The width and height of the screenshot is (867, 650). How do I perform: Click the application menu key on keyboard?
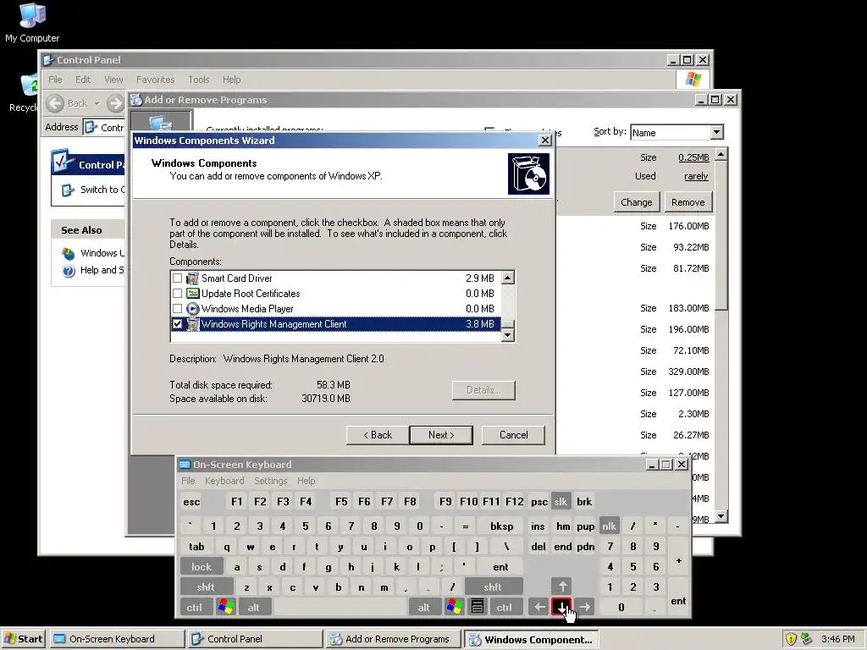[478, 607]
